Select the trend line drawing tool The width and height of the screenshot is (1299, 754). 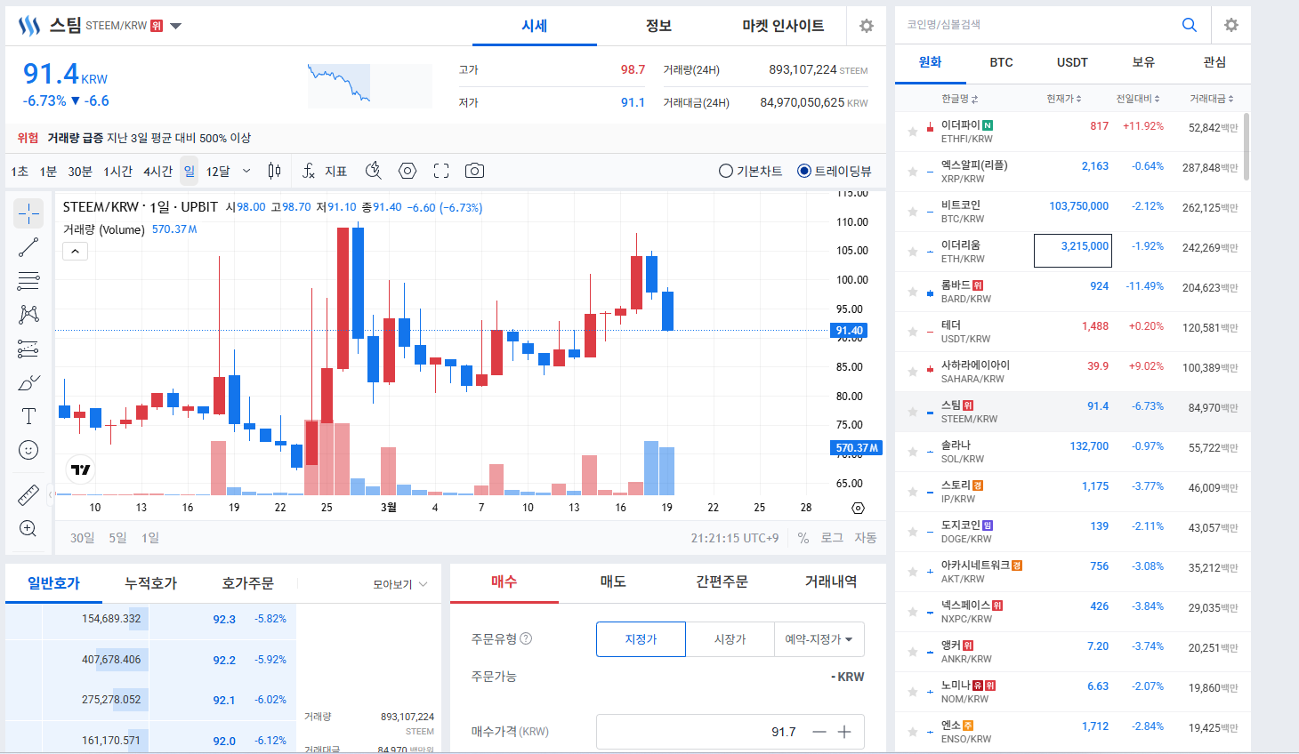pos(28,248)
